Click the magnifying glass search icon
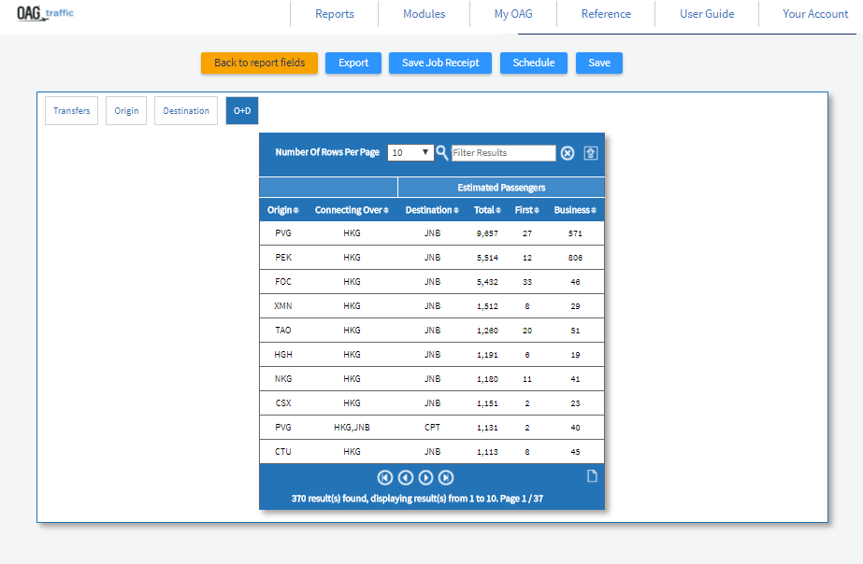The image size is (863, 564). pos(442,152)
